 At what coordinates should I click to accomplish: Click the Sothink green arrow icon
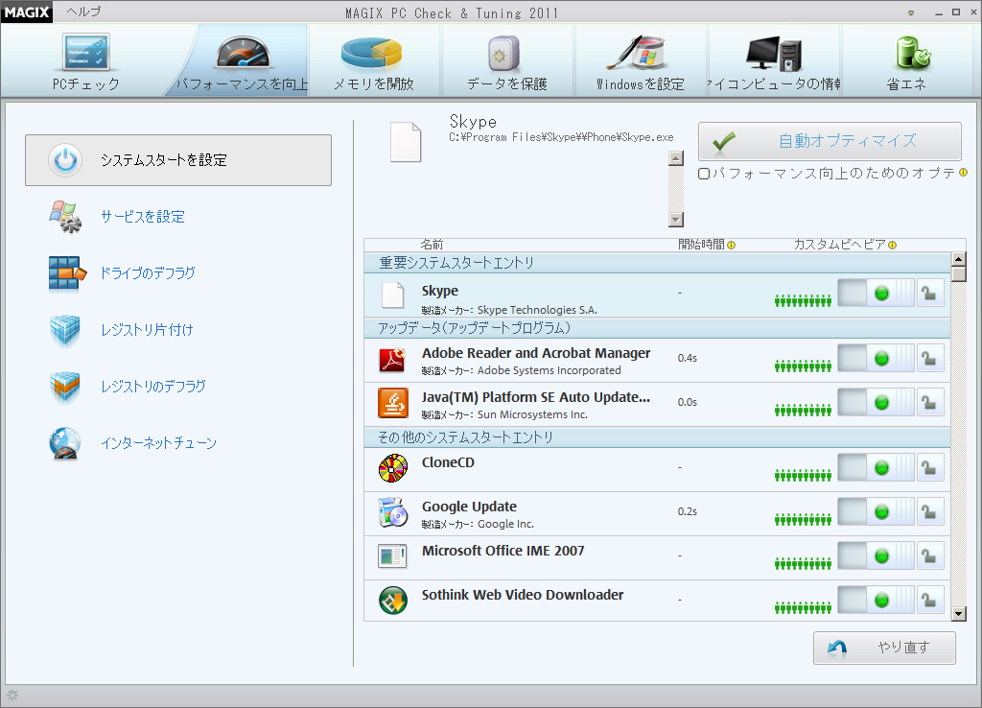pyautogui.click(x=392, y=601)
